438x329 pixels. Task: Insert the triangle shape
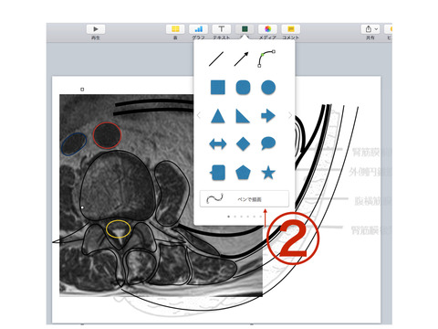coord(218,116)
